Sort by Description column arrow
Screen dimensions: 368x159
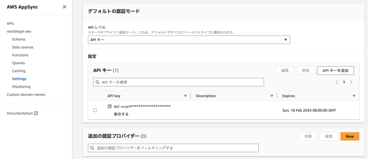(272, 96)
